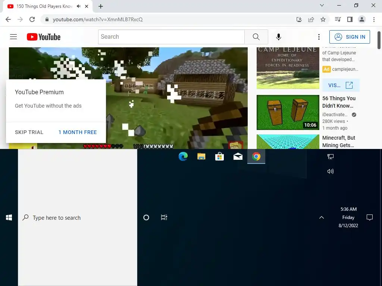Open the Windows Start menu
Image resolution: width=382 pixels, height=286 pixels.
9,217
